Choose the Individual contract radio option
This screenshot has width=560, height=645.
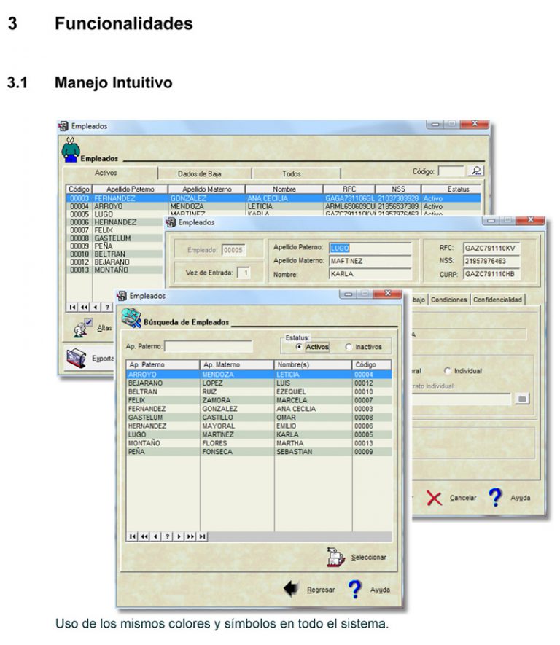tap(447, 371)
